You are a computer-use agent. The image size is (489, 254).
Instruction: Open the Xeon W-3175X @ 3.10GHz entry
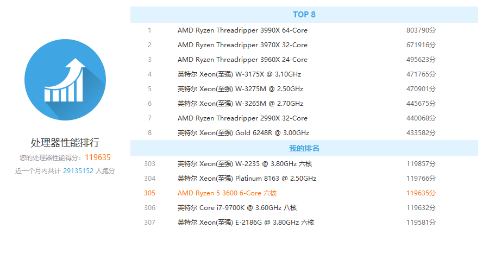(x=239, y=74)
